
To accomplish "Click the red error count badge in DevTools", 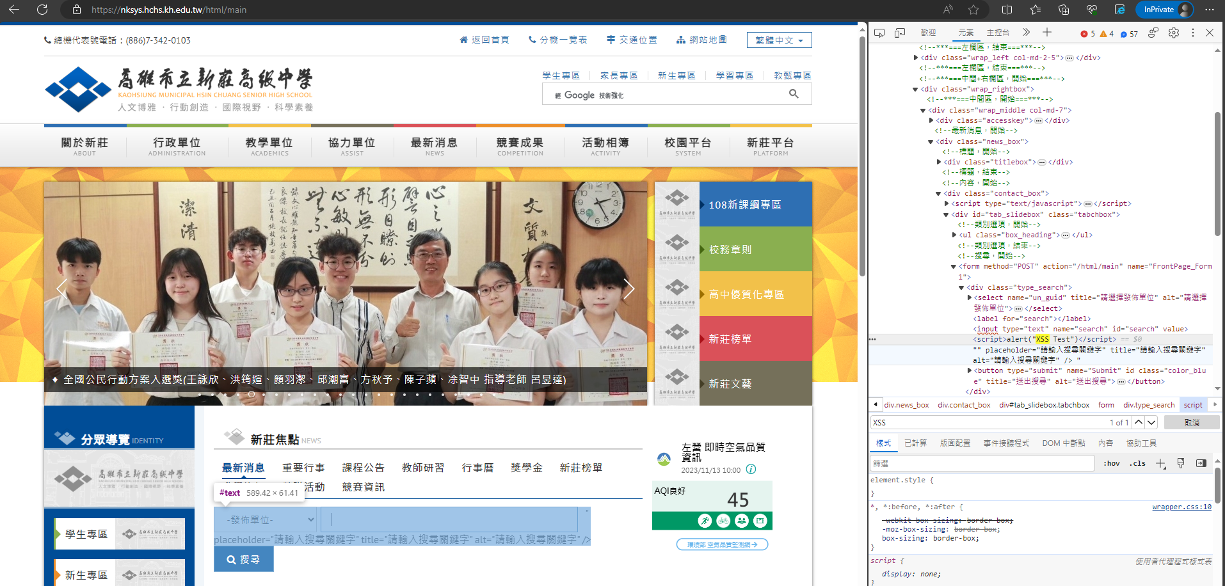I will click(1087, 34).
